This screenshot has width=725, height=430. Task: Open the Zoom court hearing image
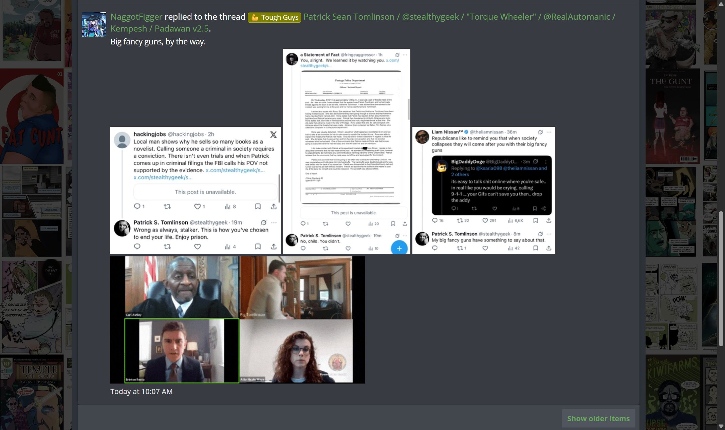[238, 320]
